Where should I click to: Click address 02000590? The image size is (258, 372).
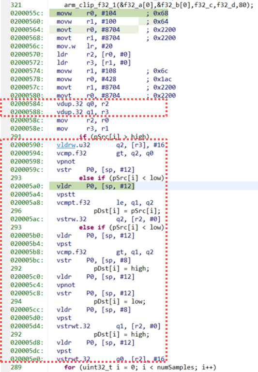27,145
